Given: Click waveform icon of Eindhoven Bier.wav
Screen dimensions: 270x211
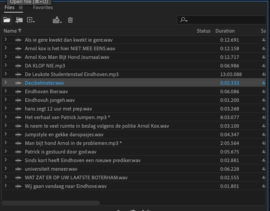Looking at the screenshot, I should [19, 92].
